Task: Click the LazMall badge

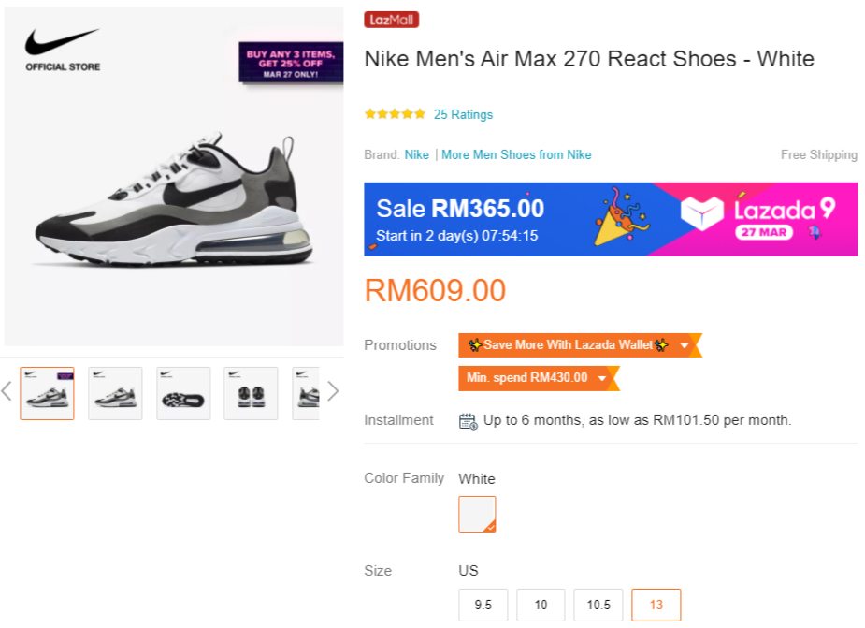Action: click(x=391, y=20)
